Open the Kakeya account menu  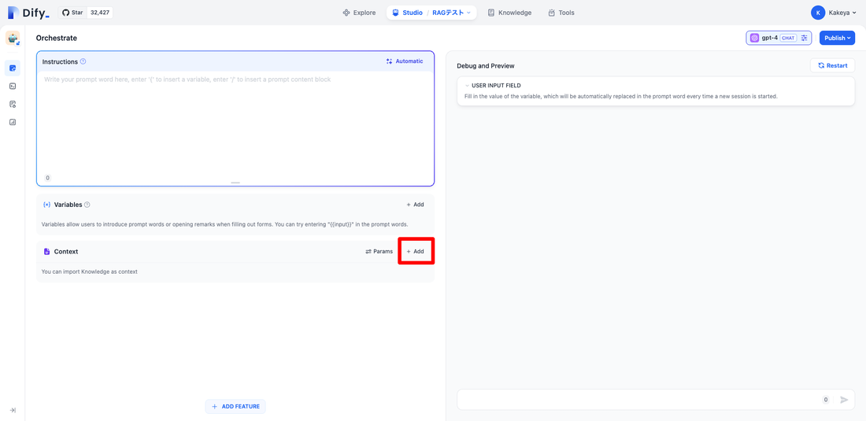coord(834,13)
